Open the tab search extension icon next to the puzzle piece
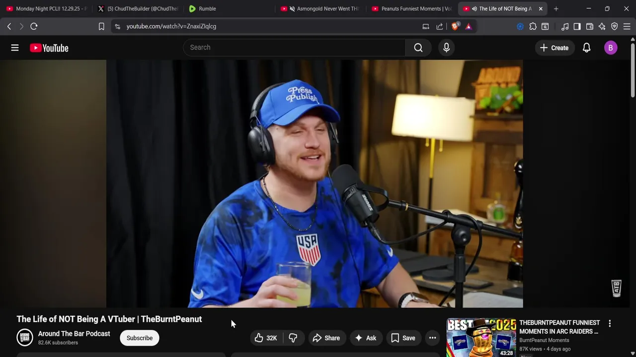The image size is (636, 357). coord(545,26)
